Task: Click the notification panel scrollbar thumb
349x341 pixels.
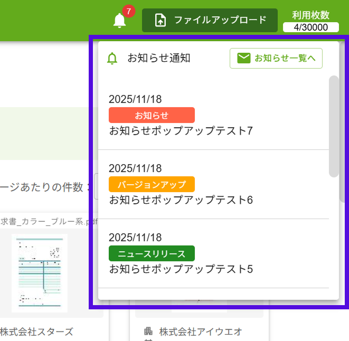Action: click(334, 126)
